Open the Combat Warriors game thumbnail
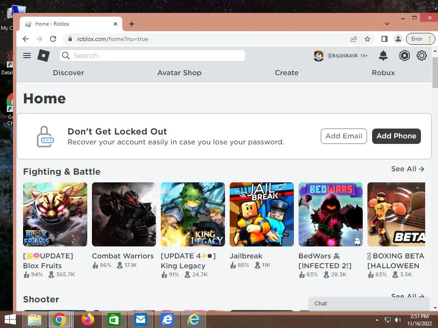The height and width of the screenshot is (328, 438). pos(124,214)
